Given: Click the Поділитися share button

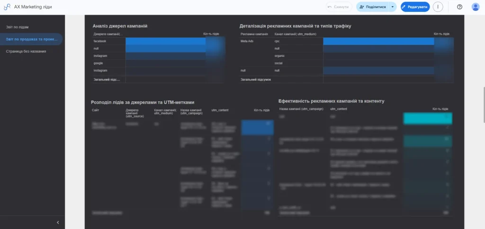Looking at the screenshot, I should 373,7.
